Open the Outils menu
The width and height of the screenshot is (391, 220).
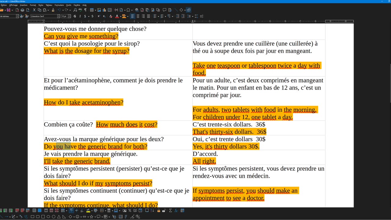click(x=69, y=5)
